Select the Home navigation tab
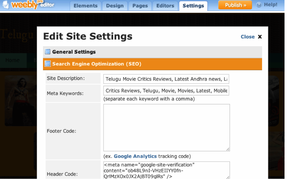This screenshot has width=291, height=179. (12, 60)
